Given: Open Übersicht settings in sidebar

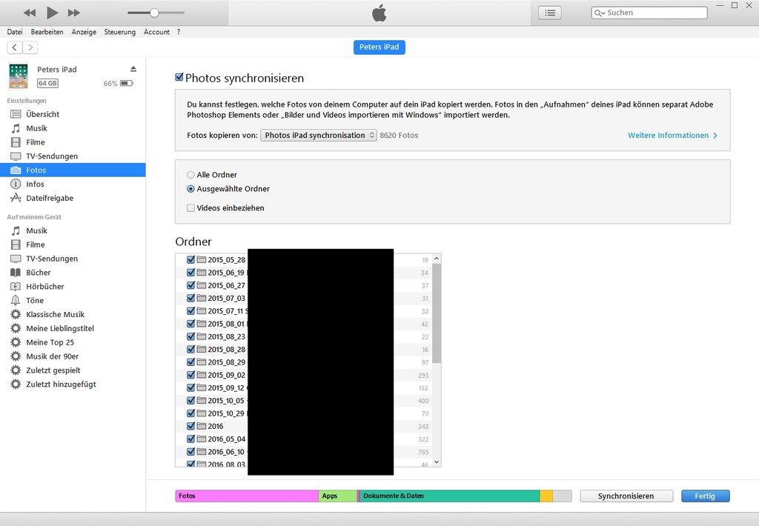Looking at the screenshot, I should [73, 114].
